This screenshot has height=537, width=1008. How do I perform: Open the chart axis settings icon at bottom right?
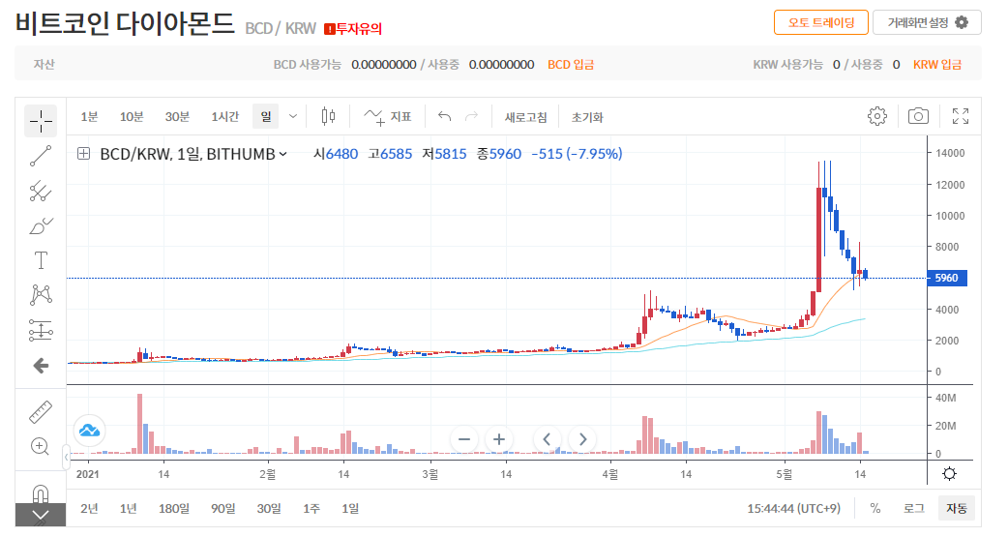[x=949, y=474]
